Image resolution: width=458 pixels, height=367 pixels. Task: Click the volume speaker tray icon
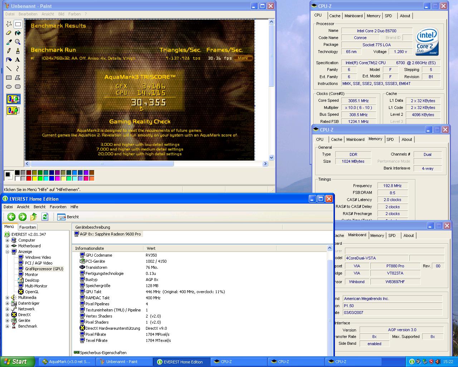coord(438,362)
